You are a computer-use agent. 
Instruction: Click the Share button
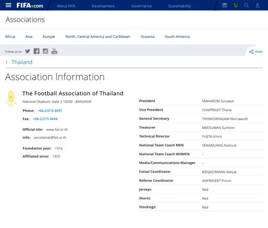pyautogui.click(x=256, y=52)
